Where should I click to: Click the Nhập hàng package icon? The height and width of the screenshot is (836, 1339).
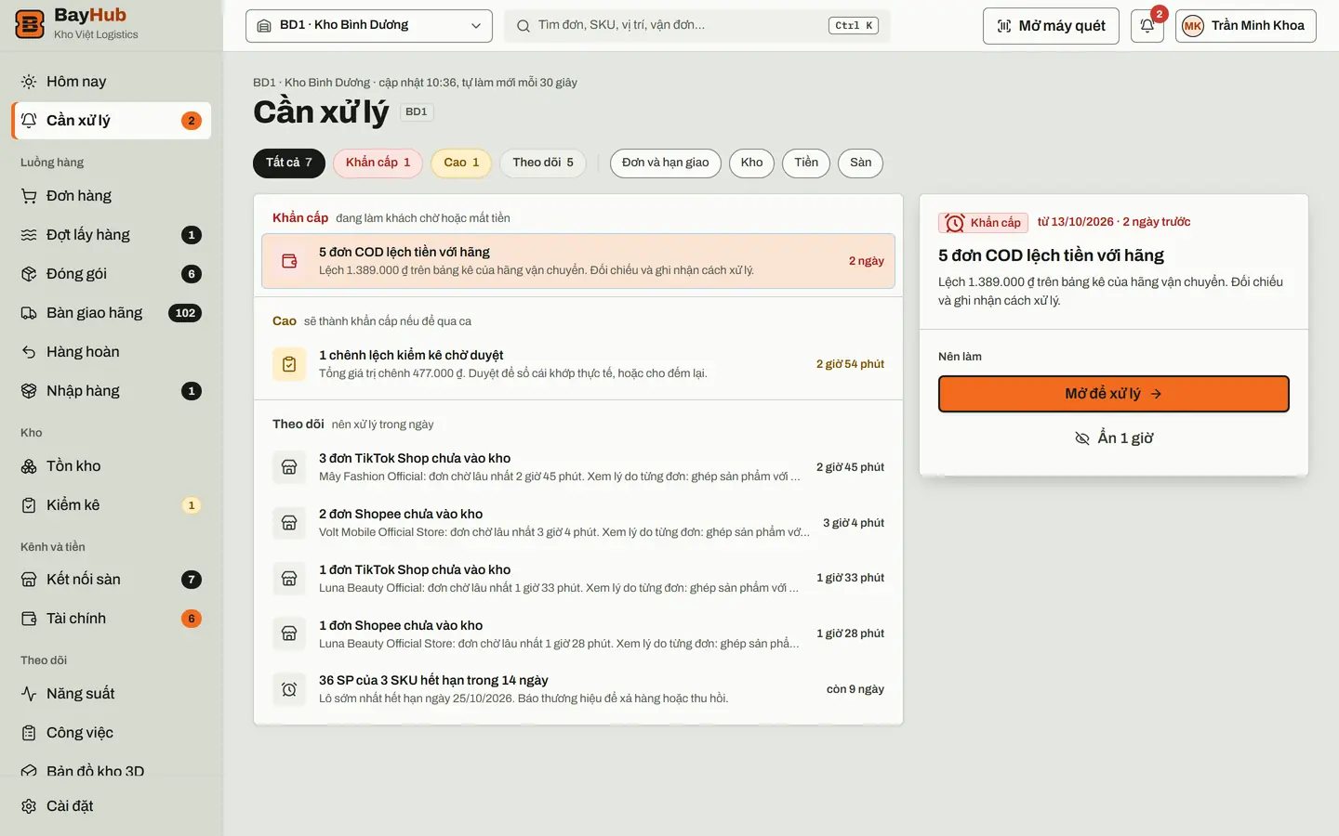(x=29, y=391)
